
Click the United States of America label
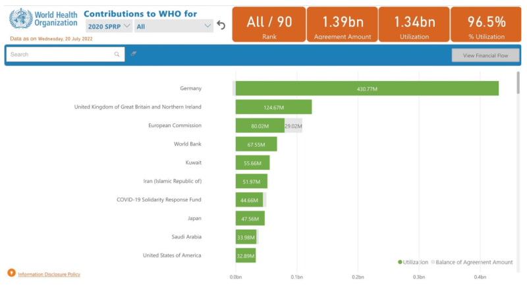[172, 255]
